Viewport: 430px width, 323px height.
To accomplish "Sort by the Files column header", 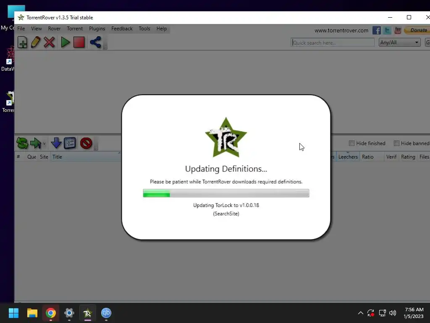I will 424,157.
